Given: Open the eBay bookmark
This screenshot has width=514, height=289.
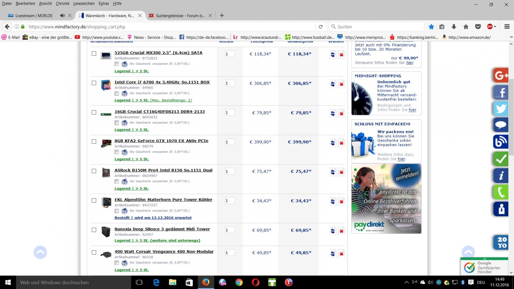Looking at the screenshot, I should point(47,37).
